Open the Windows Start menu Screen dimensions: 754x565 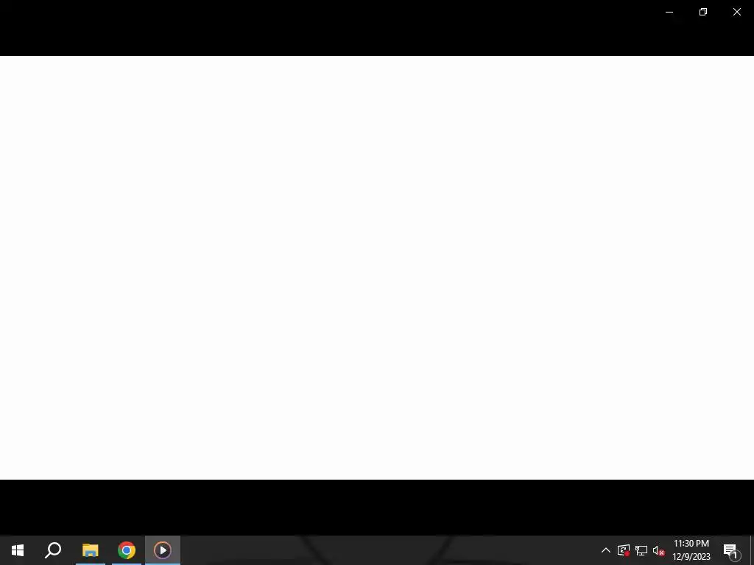pos(18,550)
